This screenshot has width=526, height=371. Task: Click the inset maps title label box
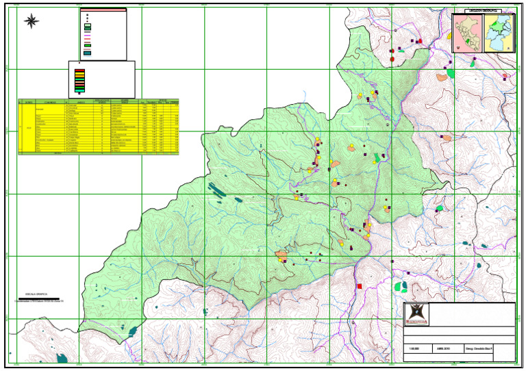tap(483, 11)
